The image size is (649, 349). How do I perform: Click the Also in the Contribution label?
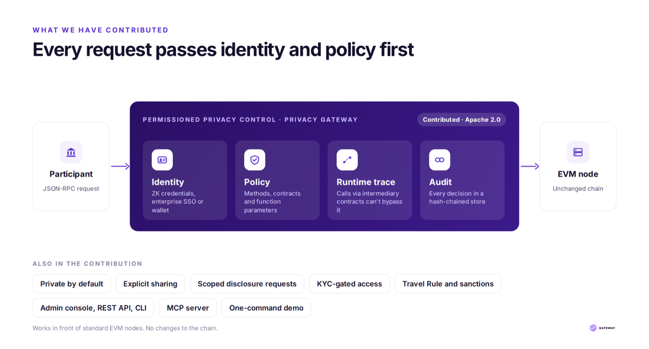(x=88, y=264)
